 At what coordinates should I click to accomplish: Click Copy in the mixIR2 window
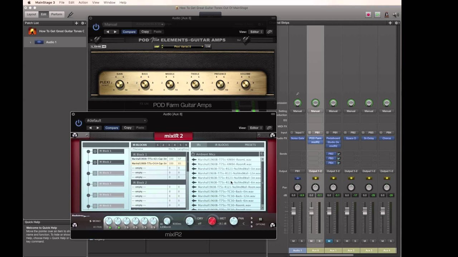click(x=128, y=128)
